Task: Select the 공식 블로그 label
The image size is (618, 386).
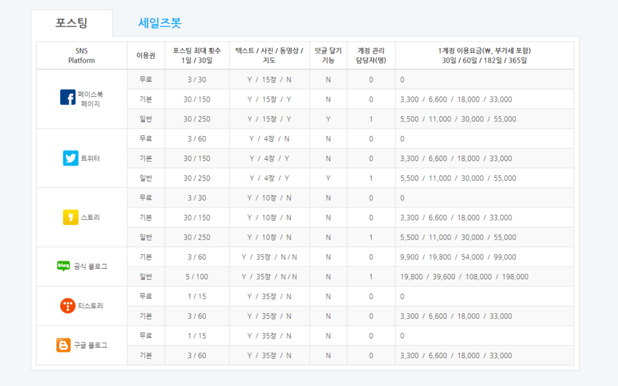Action: point(90,266)
